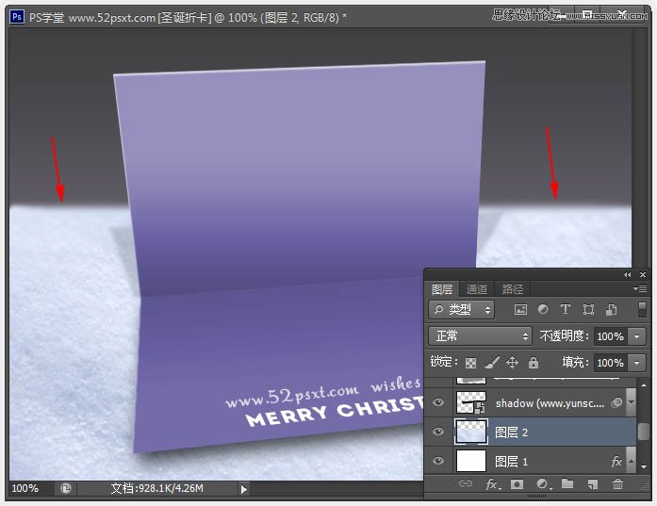
Task: Open the status bar info arrow
Action: point(244,489)
